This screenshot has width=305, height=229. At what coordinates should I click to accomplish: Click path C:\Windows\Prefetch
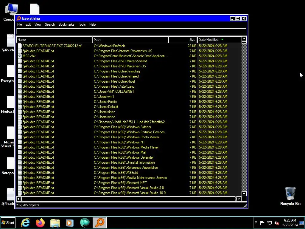(x=109, y=46)
